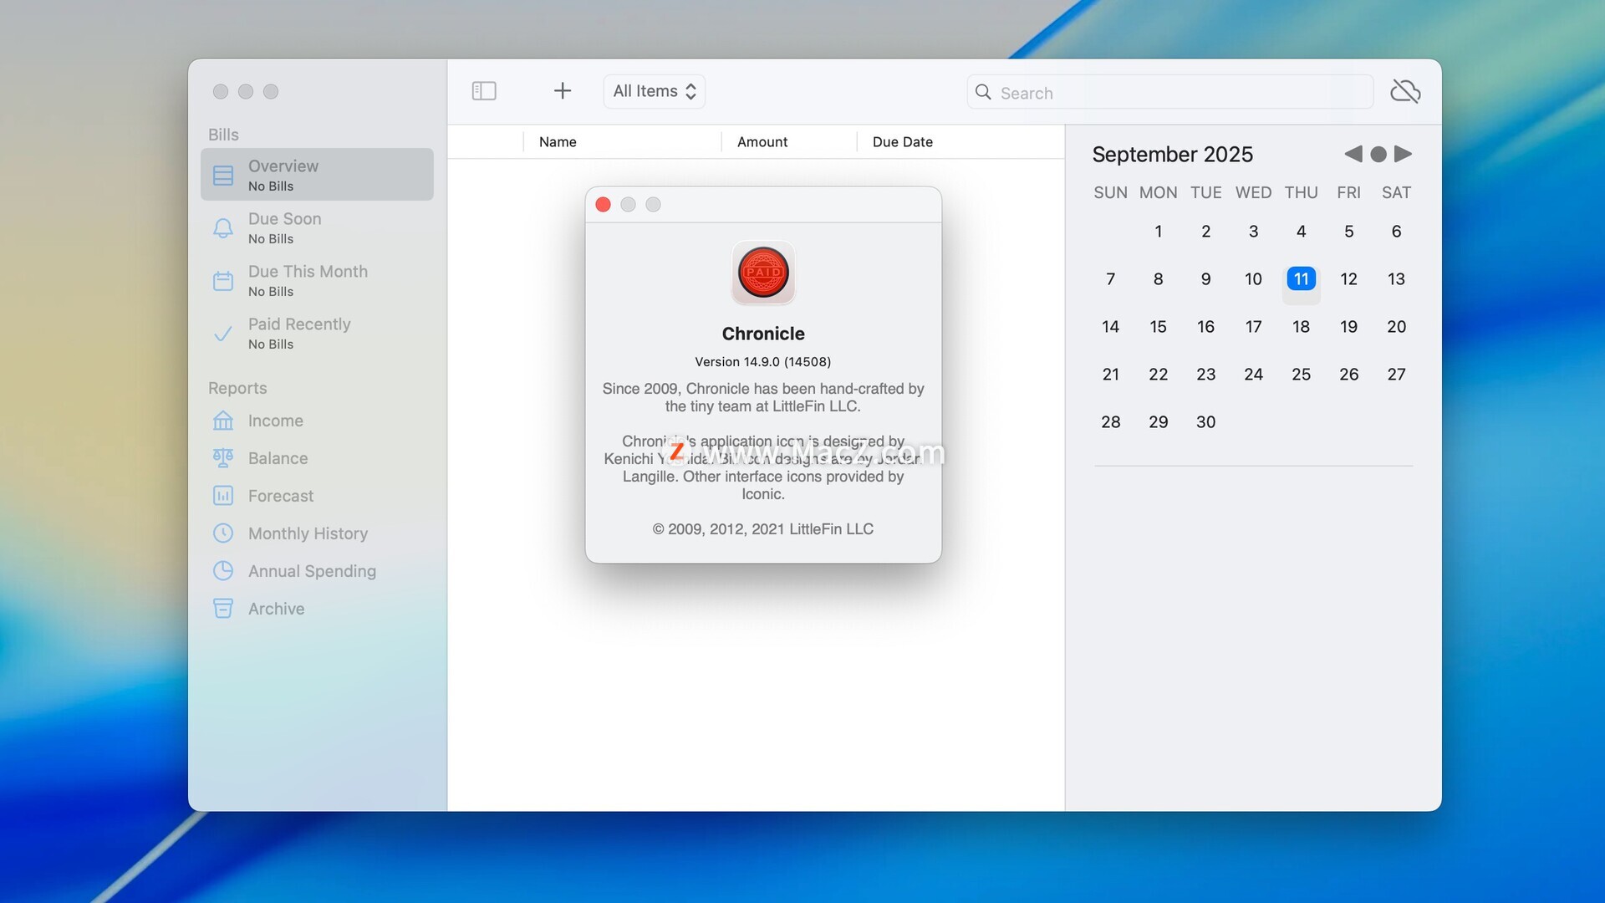
Task: Add a new bill with plus icon
Action: [x=563, y=91]
